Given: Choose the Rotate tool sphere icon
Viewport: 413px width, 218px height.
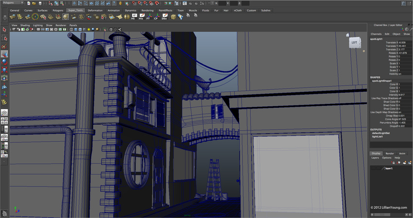Looking at the screenshot, I should pyautogui.click(x=4, y=62).
